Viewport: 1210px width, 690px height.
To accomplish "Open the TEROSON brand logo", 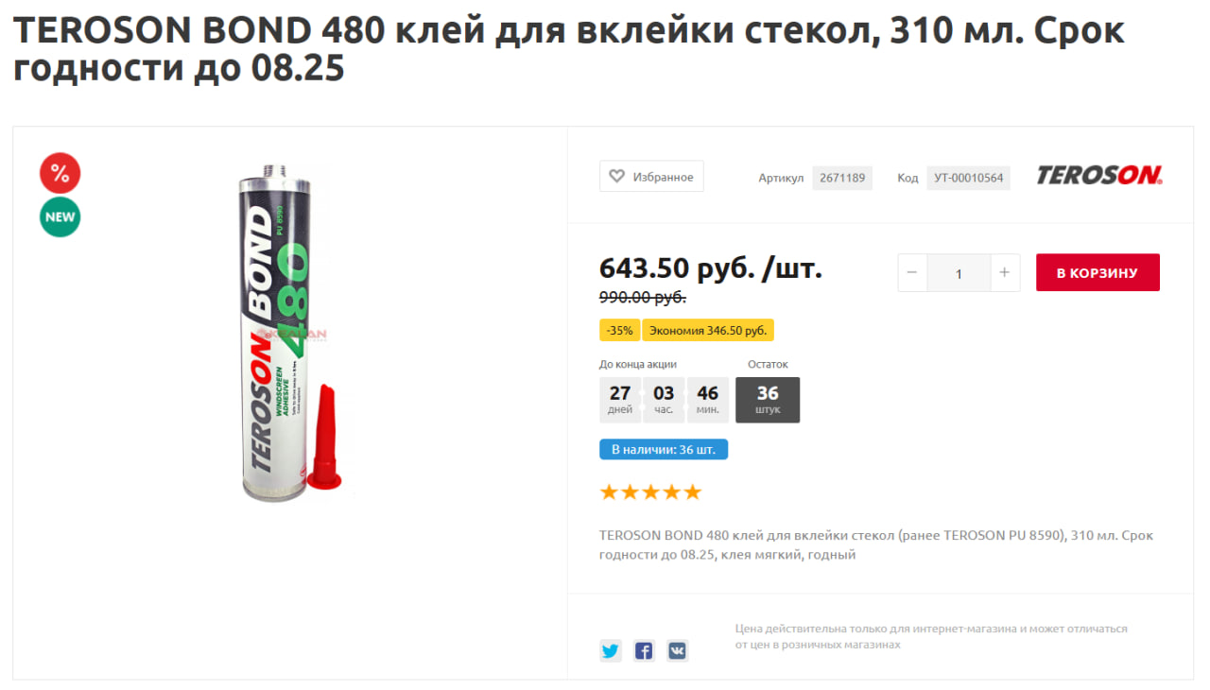I will [x=1099, y=176].
